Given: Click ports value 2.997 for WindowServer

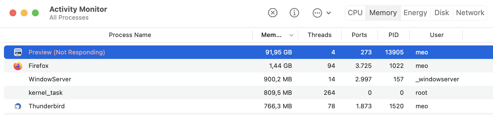Looking at the screenshot, I should 363,79.
